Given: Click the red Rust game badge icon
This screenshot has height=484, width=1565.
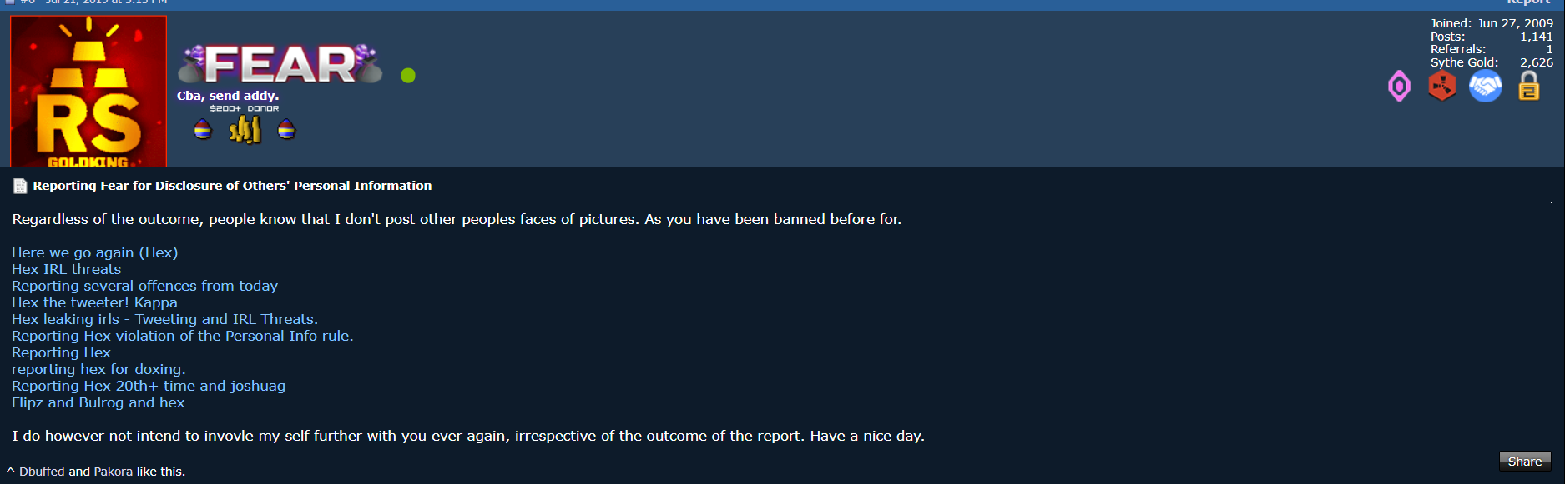Looking at the screenshot, I should point(1441,86).
